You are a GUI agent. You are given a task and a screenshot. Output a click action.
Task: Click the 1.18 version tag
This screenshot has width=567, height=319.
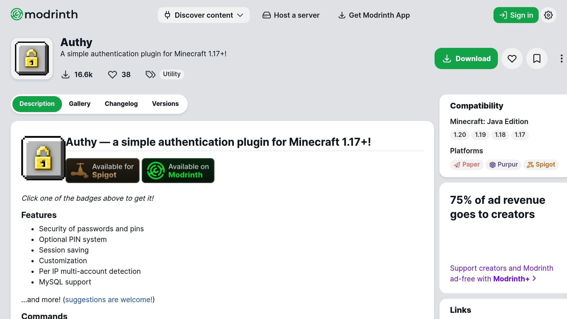point(500,135)
